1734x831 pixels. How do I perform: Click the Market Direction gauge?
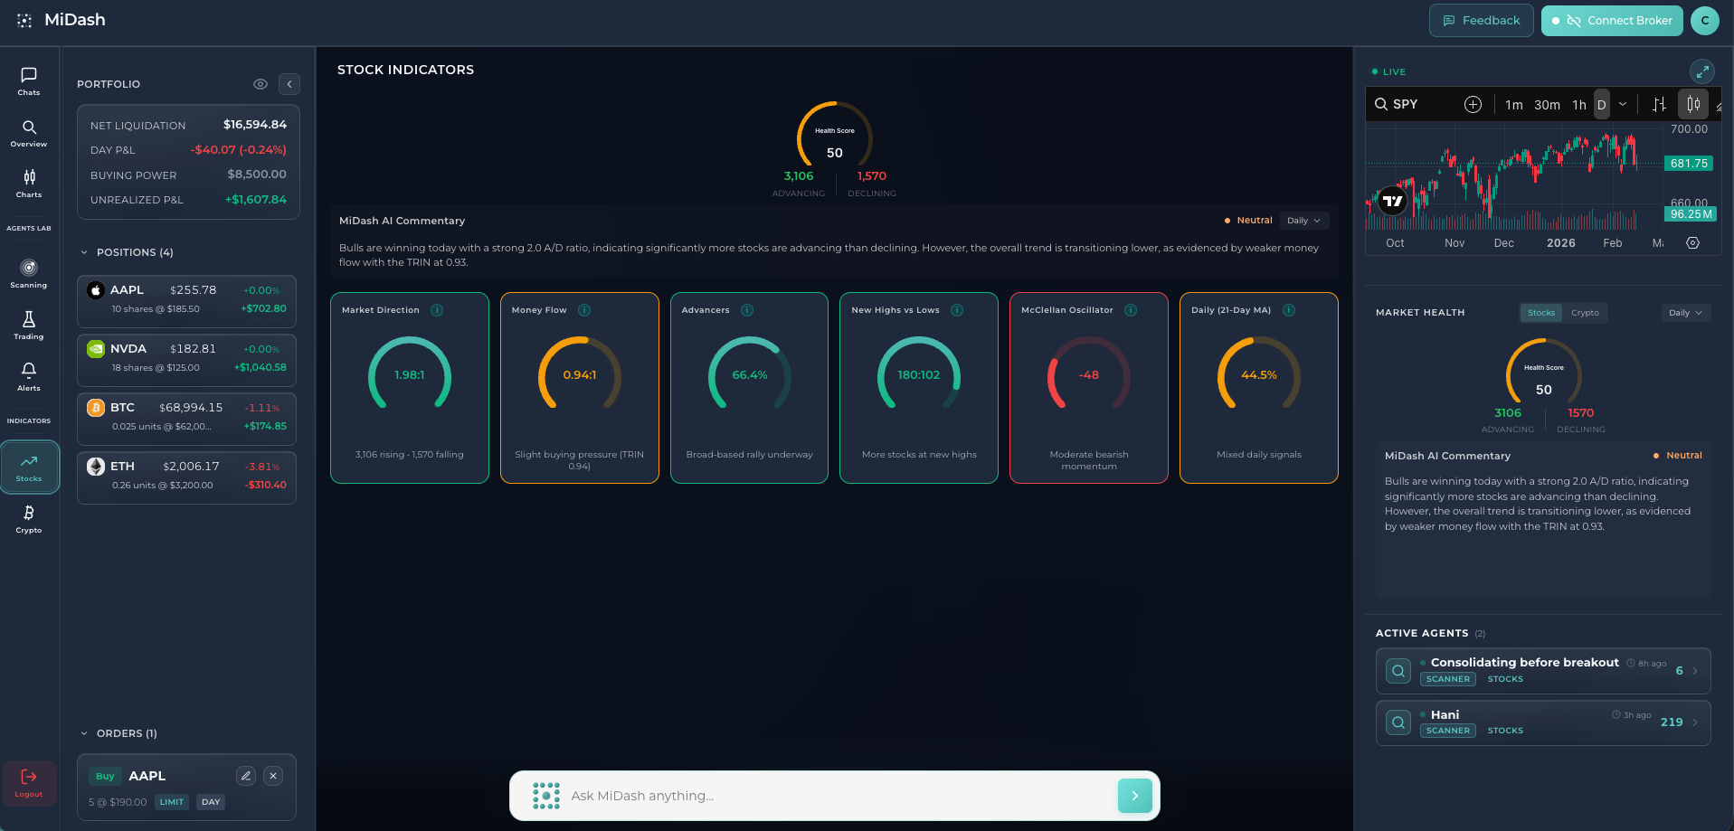(410, 374)
